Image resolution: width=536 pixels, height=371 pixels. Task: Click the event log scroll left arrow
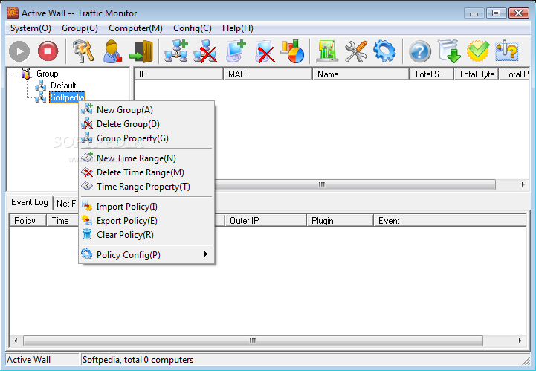16,341
